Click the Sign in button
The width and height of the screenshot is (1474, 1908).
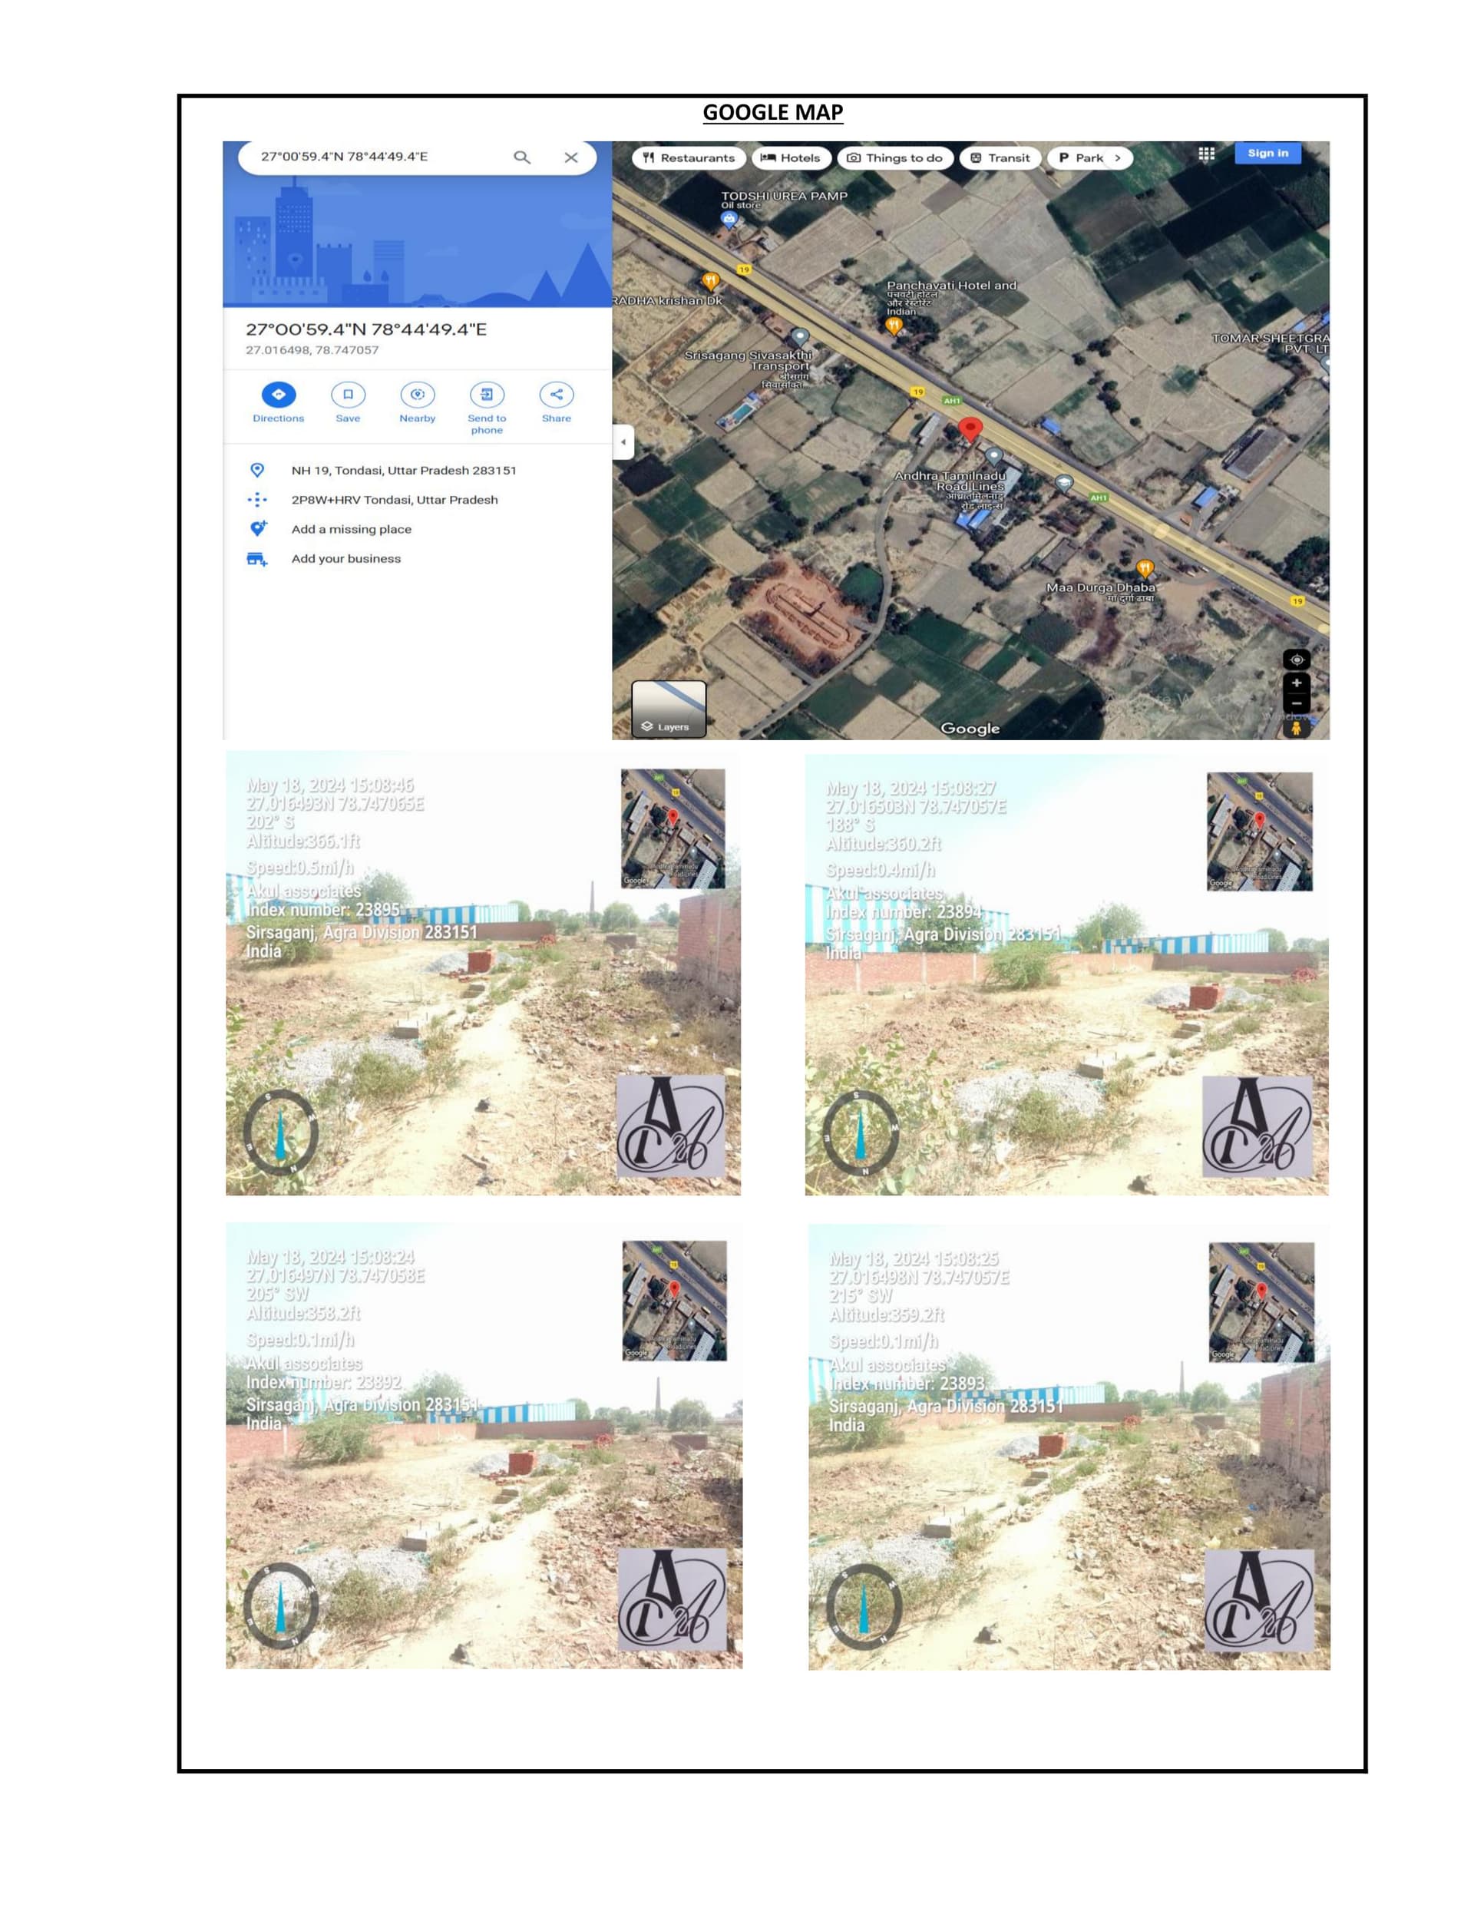(1267, 153)
